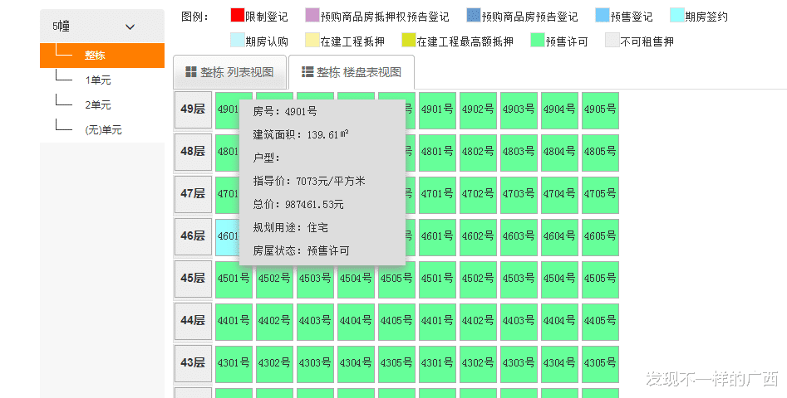Viewport: 787px width, 398px height.
Task: Click tooltip text 房屋状态：预售许可
Action: pyautogui.click(x=301, y=250)
